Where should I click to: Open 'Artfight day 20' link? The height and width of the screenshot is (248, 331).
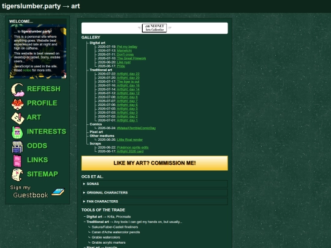click(x=128, y=78)
